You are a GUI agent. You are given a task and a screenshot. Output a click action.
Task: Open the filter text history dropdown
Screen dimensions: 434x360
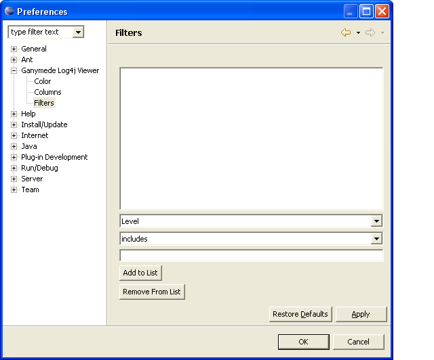79,32
